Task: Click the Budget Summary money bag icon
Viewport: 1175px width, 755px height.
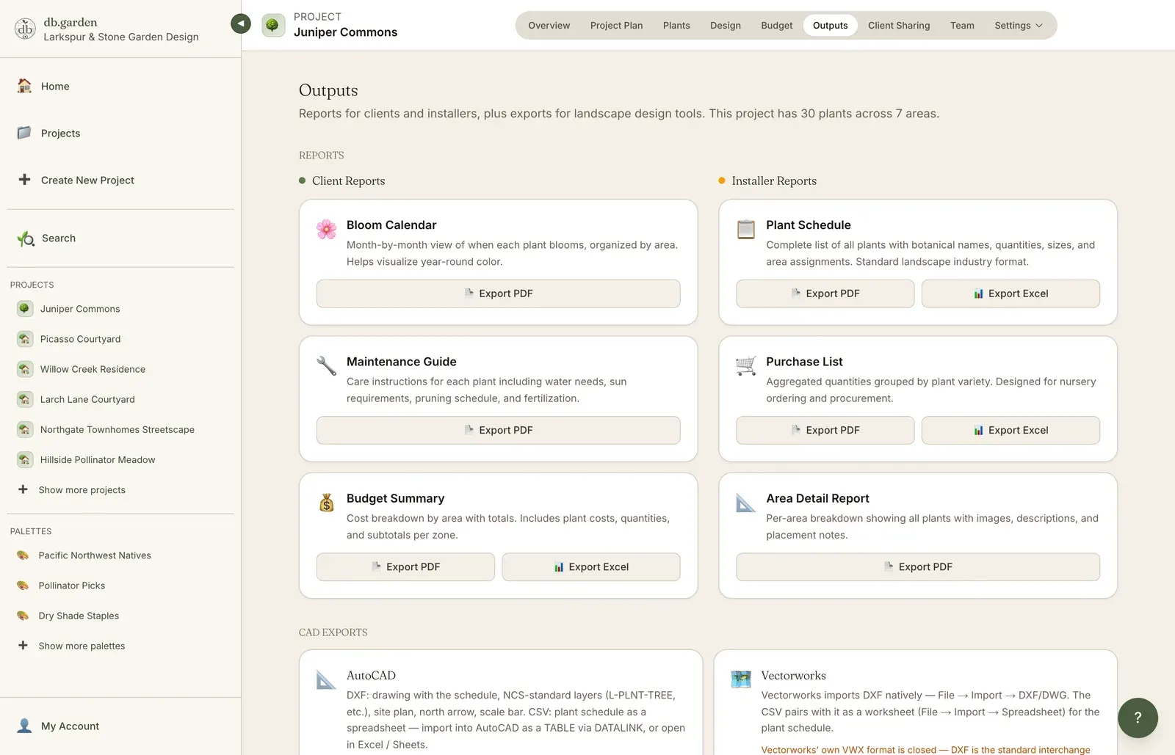Action: coord(326,502)
